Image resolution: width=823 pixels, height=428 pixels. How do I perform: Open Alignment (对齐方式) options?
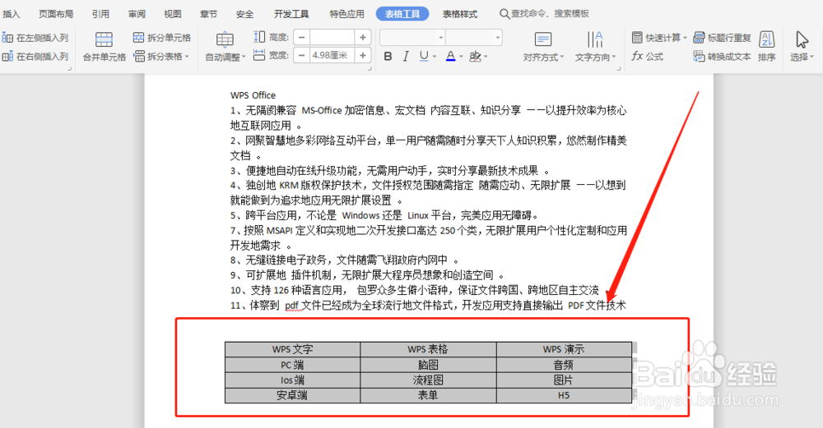click(x=543, y=46)
